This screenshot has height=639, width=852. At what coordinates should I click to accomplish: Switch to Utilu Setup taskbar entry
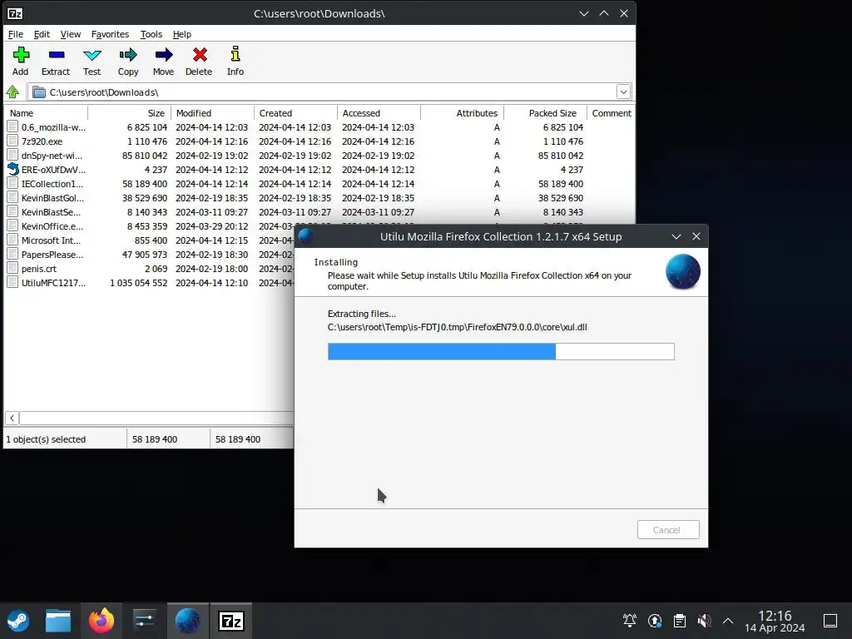click(187, 621)
